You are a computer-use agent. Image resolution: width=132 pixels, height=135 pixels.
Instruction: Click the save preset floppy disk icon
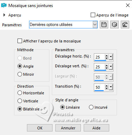coord(104,25)
